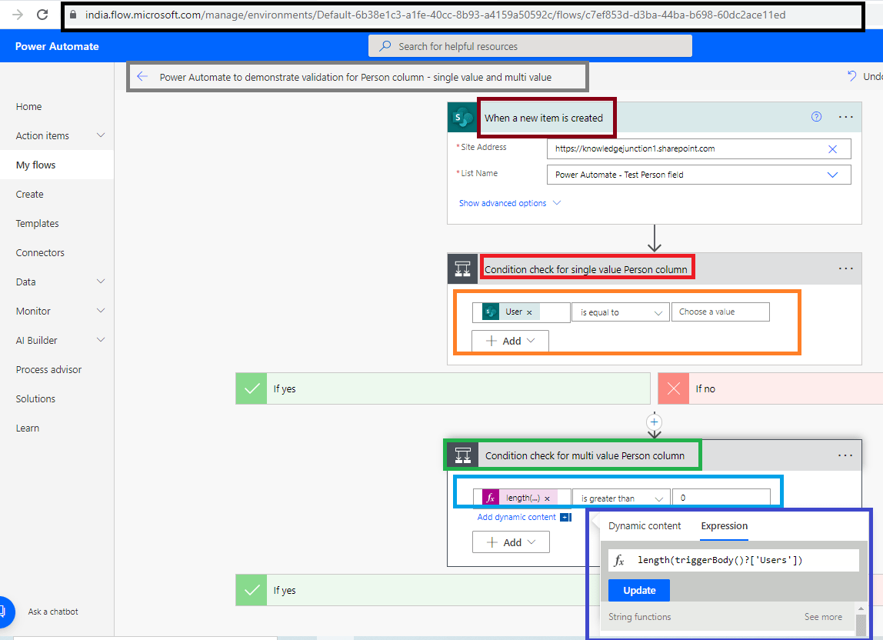Open the 'is greater than' operator dropdown

click(x=621, y=498)
